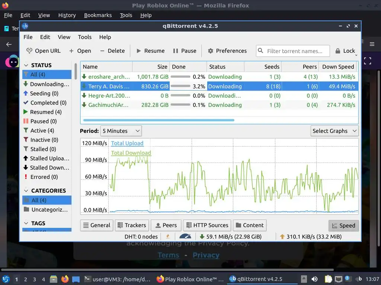Screen dimensions: 381x285
Task: Click the sidebar vertical scrollbar
Action: (x=76, y=72)
